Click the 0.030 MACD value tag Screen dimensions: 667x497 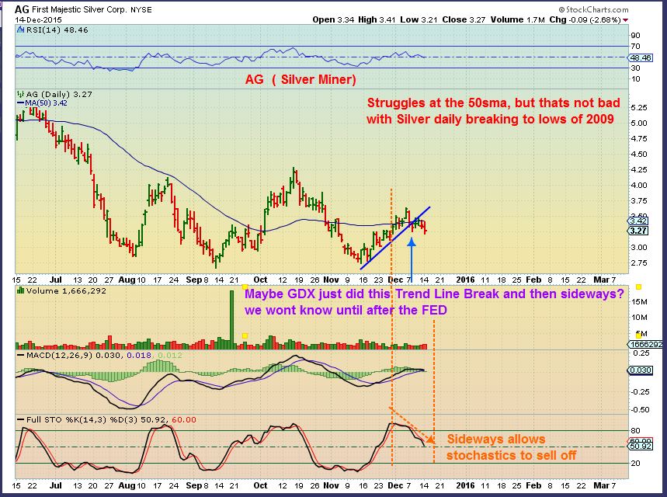pyautogui.click(x=641, y=370)
